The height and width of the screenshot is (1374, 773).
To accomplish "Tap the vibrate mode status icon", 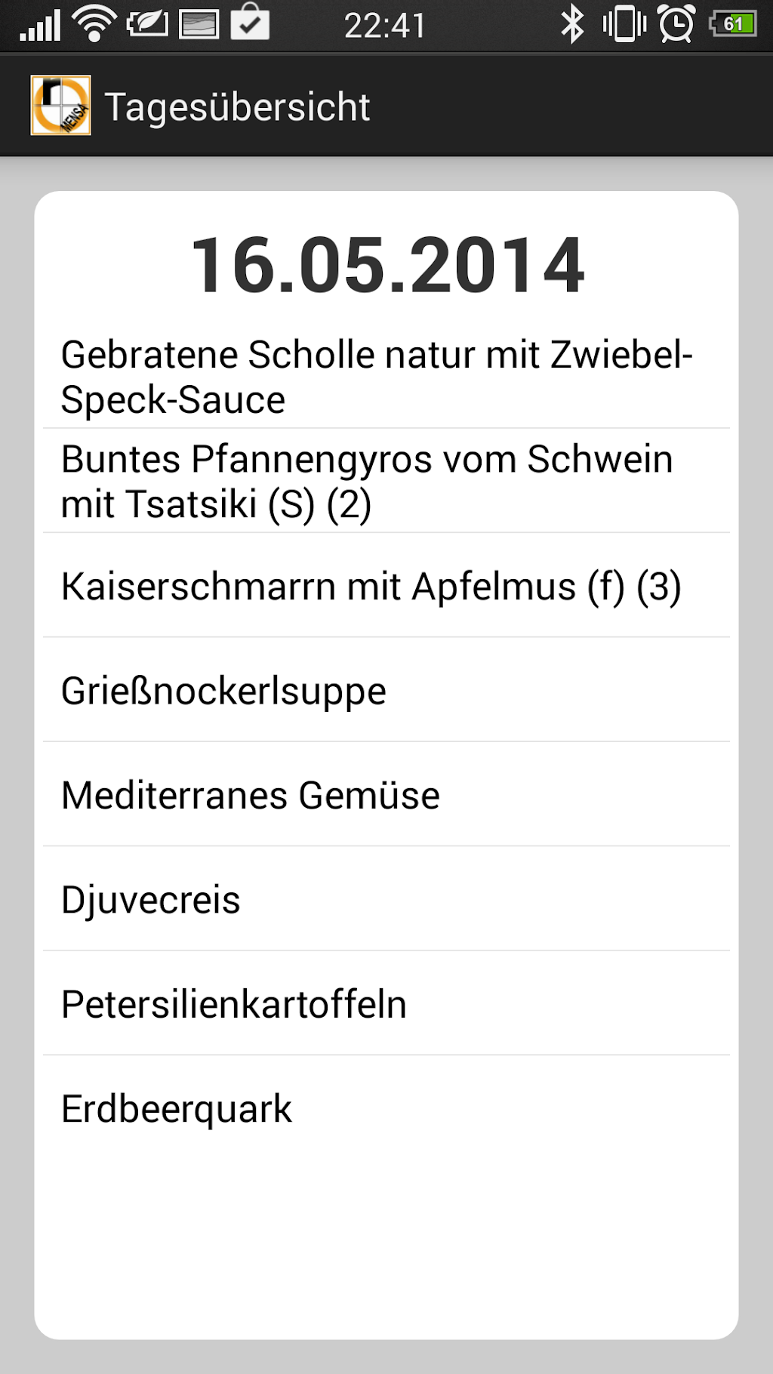I will (x=624, y=24).
